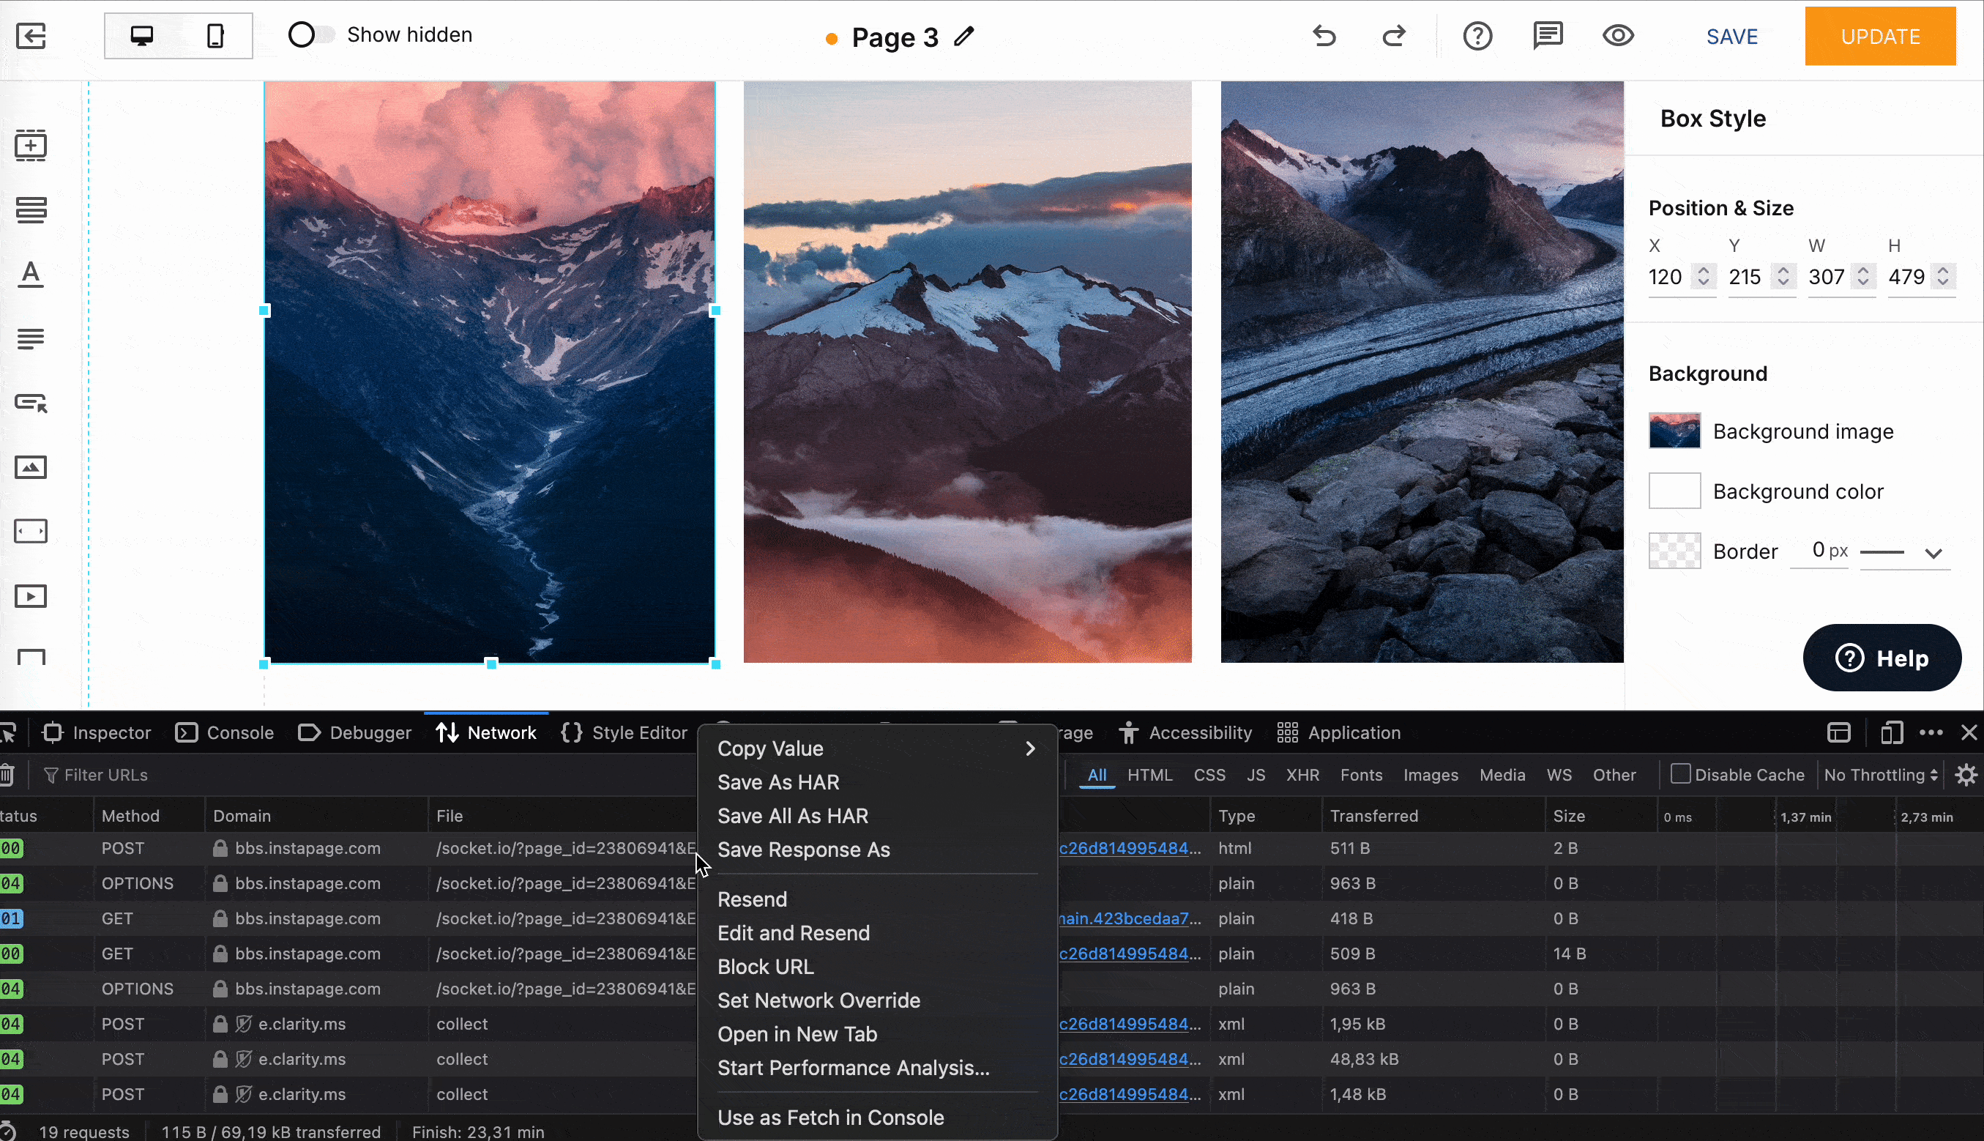
Task: Switch to the Console devtools tab
Action: [x=225, y=733]
